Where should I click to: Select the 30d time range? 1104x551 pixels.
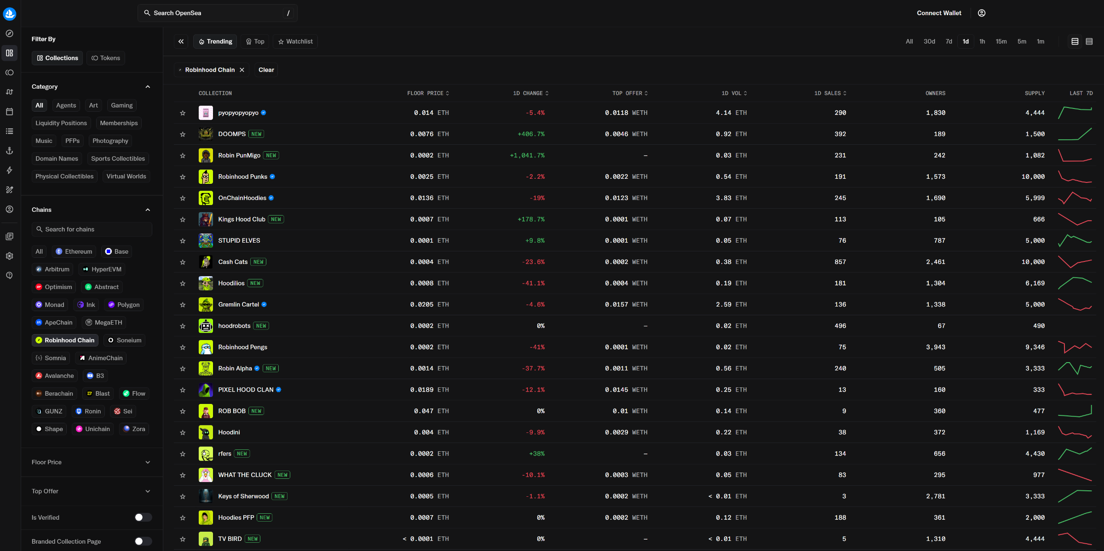[929, 41]
